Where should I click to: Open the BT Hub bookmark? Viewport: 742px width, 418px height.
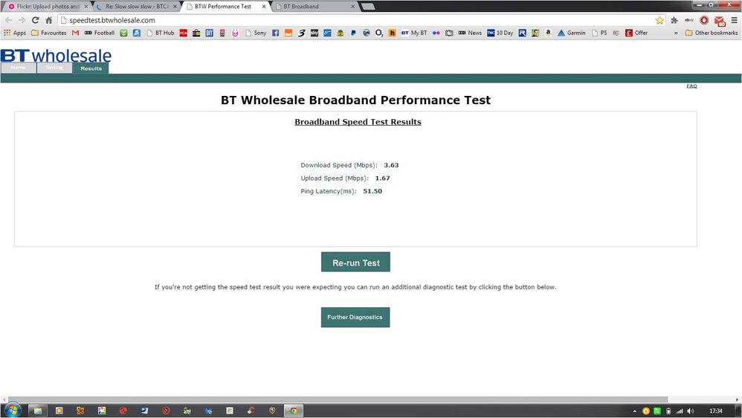coord(160,33)
